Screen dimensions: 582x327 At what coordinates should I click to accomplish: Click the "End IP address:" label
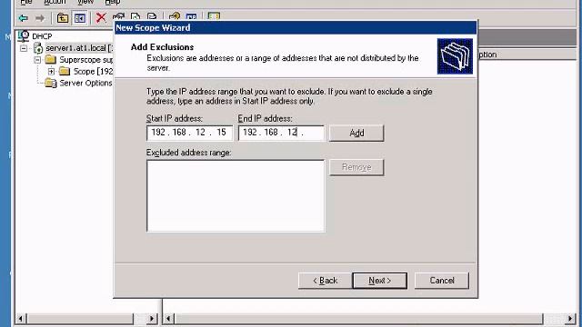(x=265, y=119)
